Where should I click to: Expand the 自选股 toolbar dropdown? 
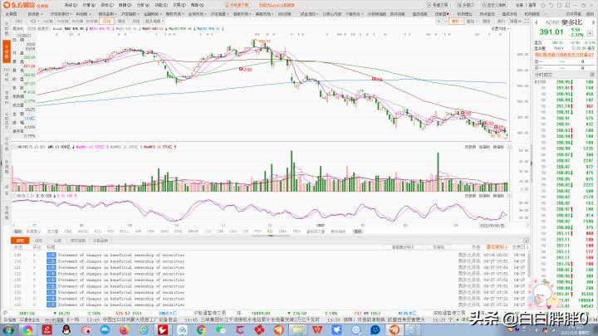[x=32, y=14]
